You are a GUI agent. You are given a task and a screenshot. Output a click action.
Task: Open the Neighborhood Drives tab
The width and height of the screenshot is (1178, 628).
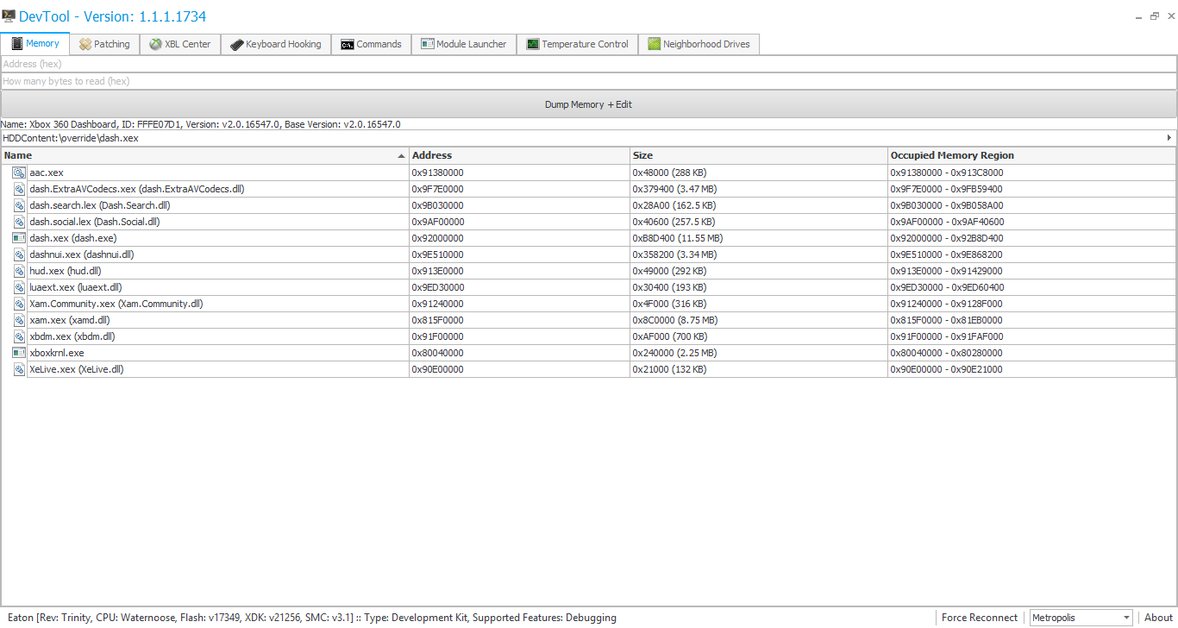(699, 44)
